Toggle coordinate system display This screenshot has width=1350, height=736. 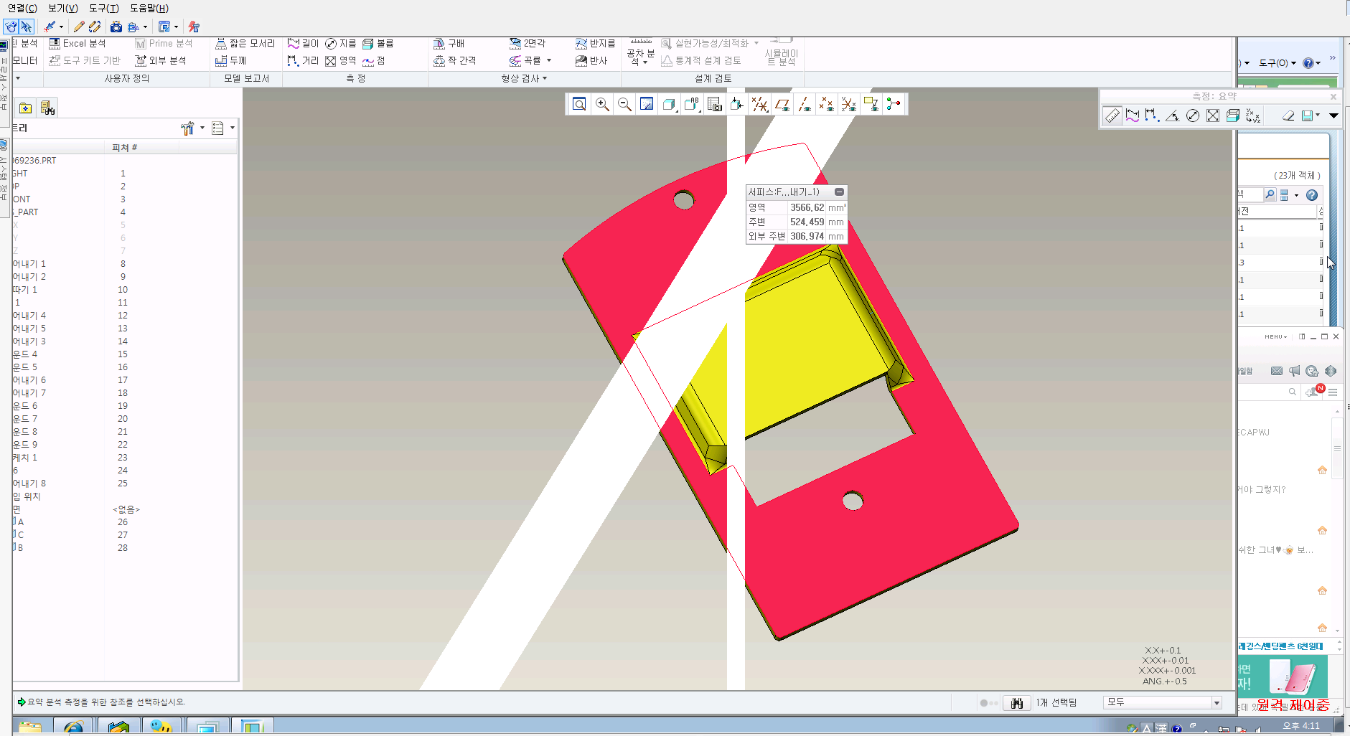pos(848,104)
